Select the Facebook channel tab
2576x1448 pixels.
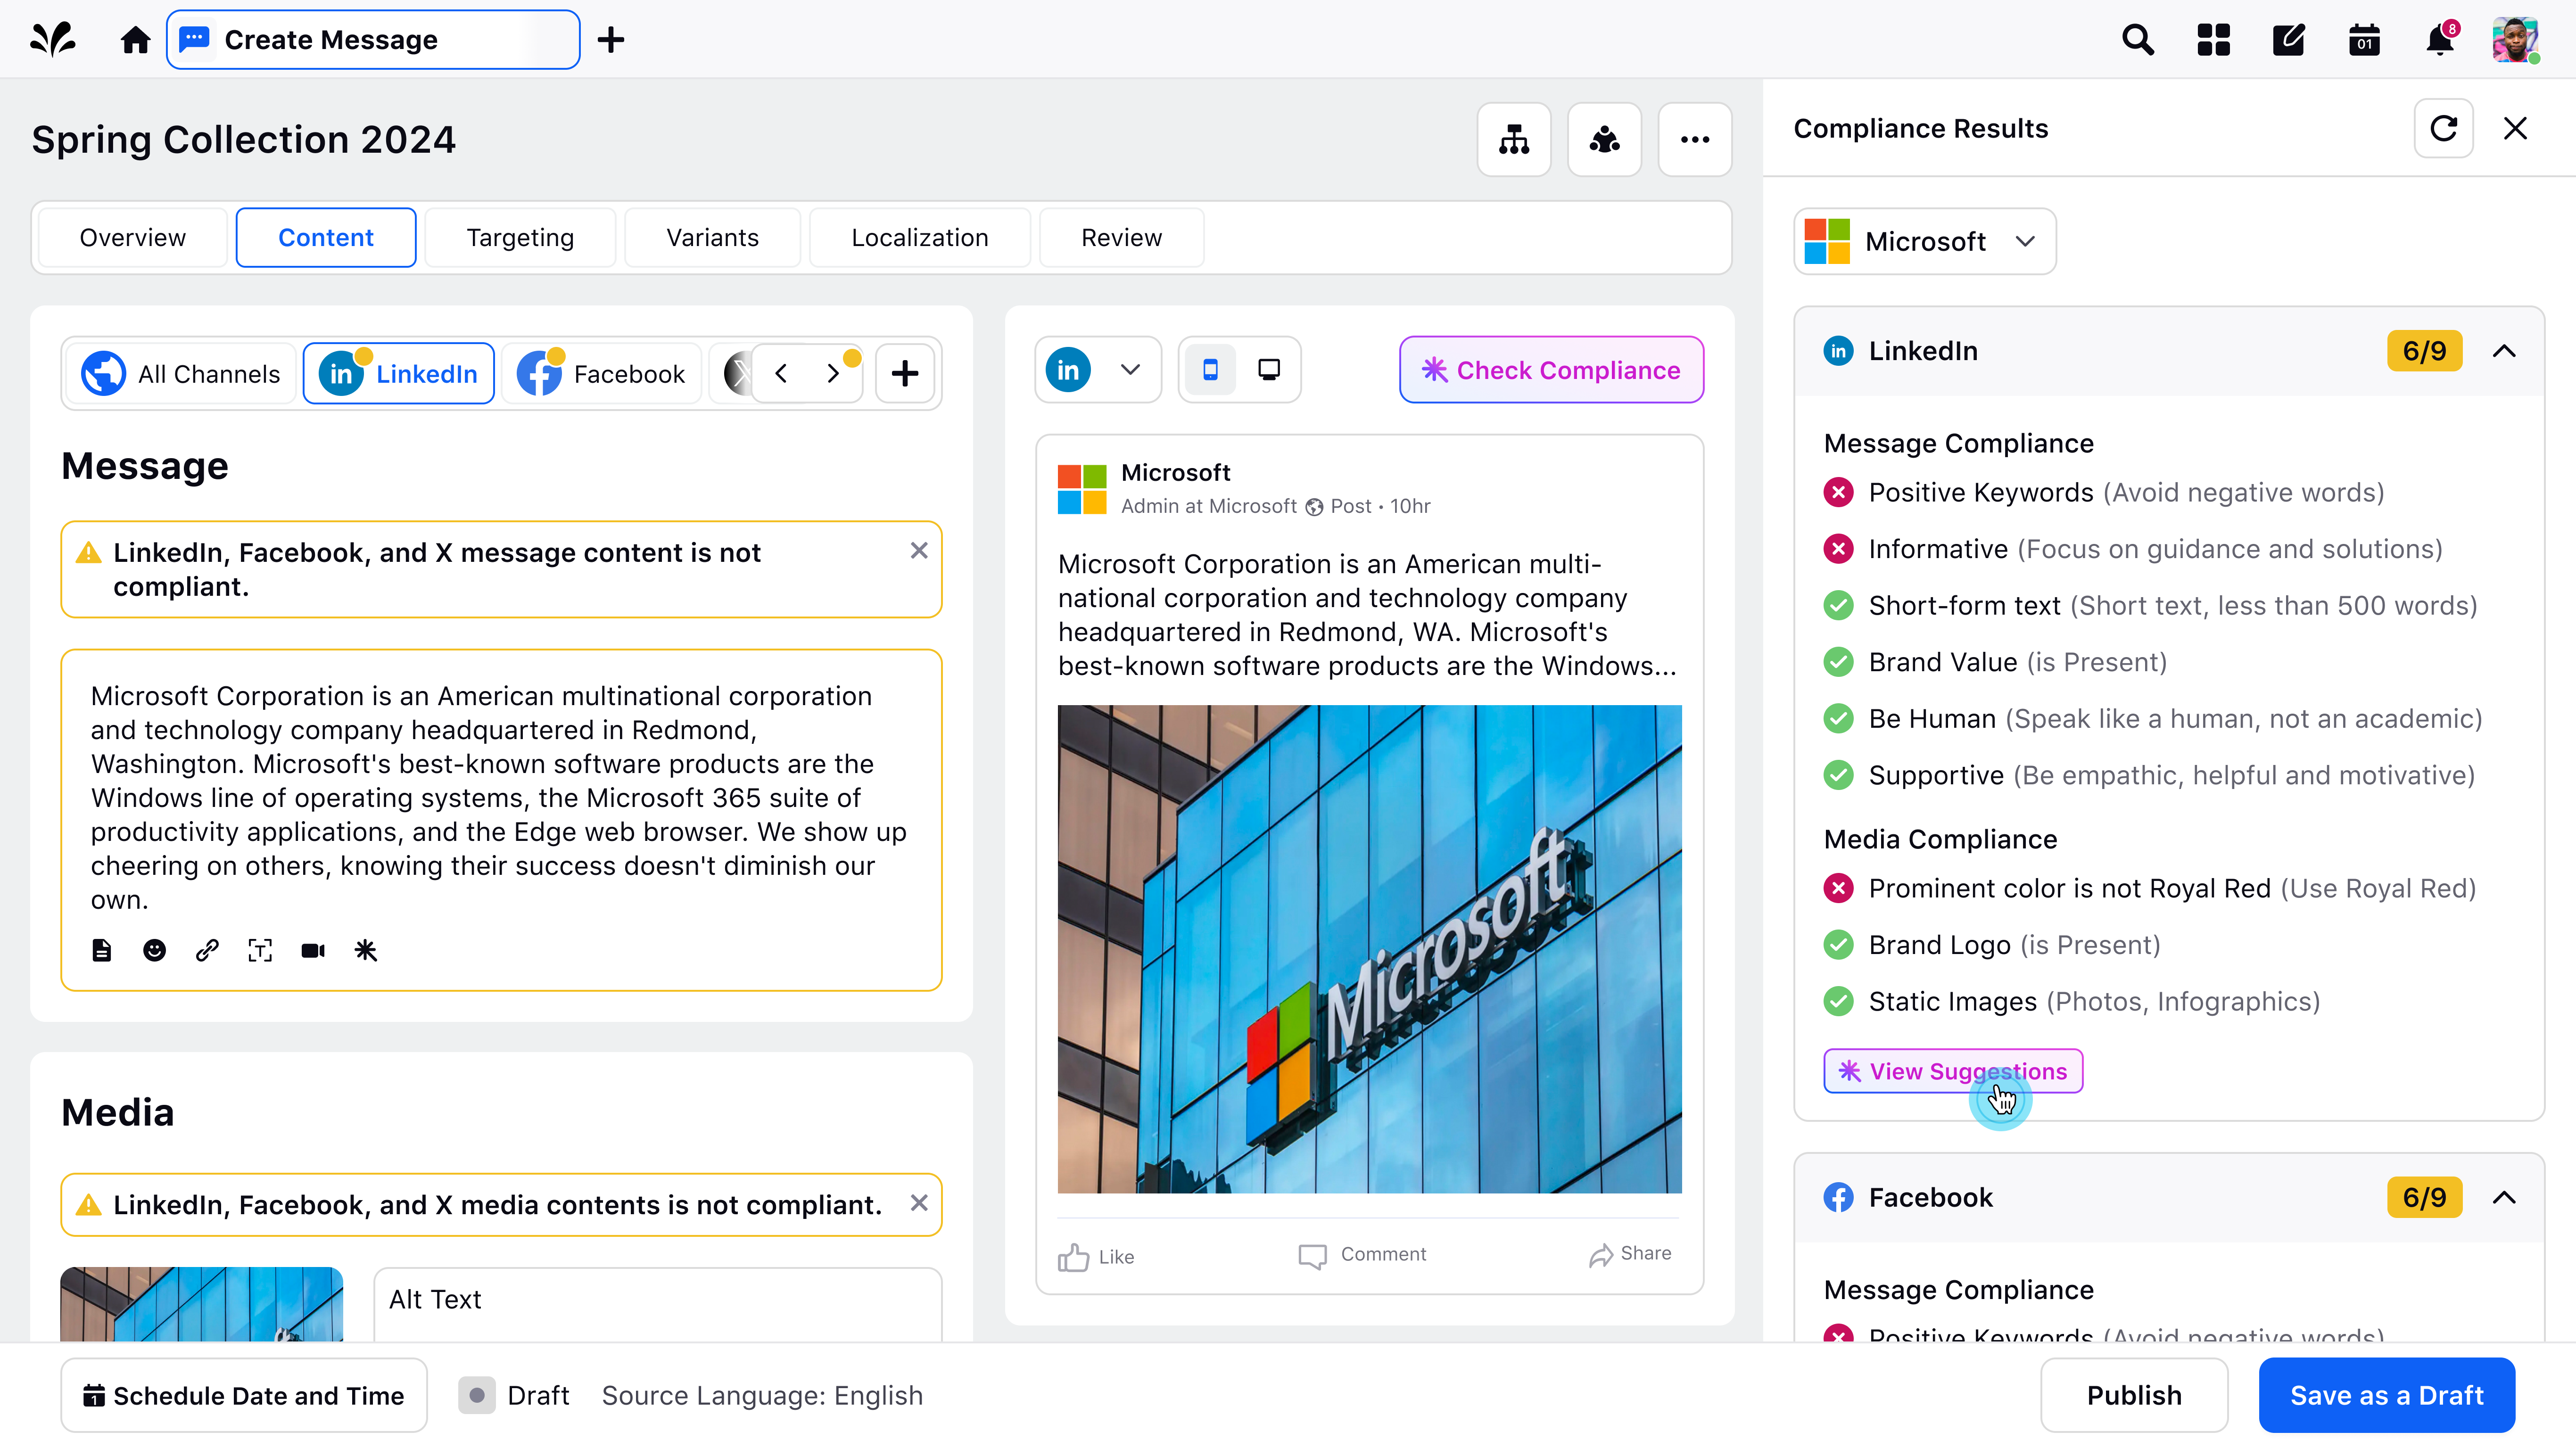(x=602, y=374)
